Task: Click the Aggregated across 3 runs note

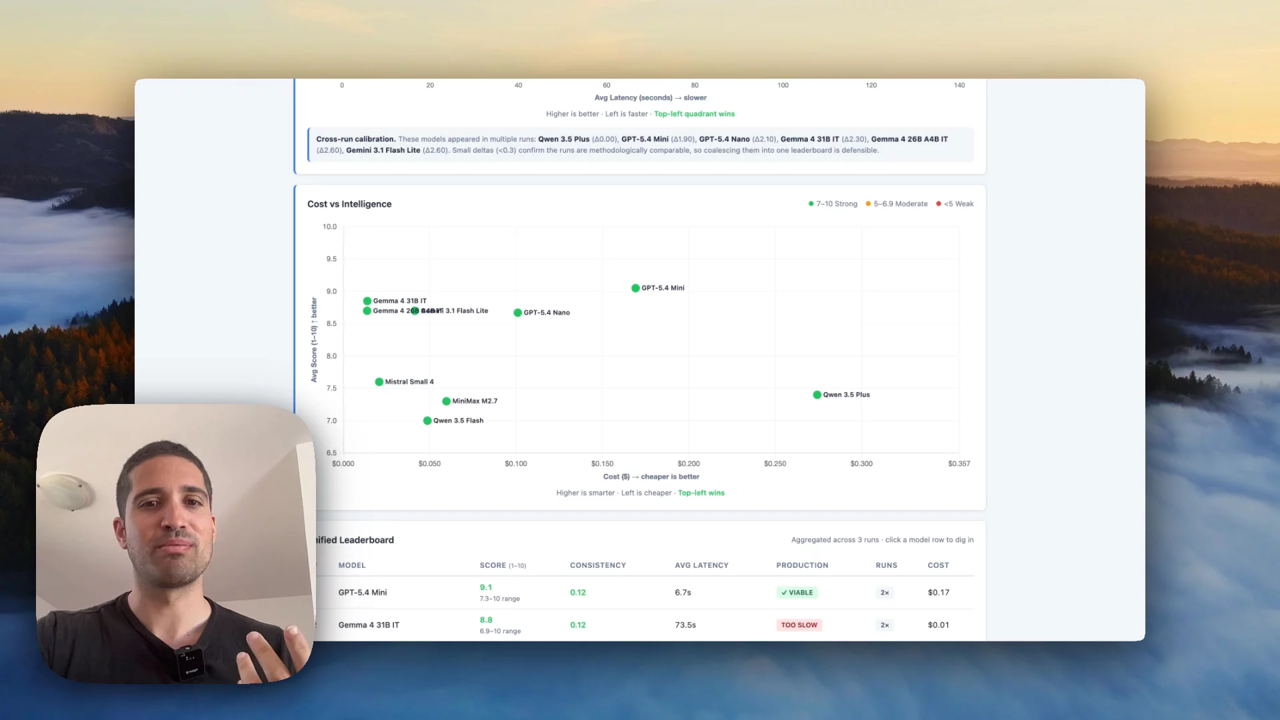Action: (882, 540)
